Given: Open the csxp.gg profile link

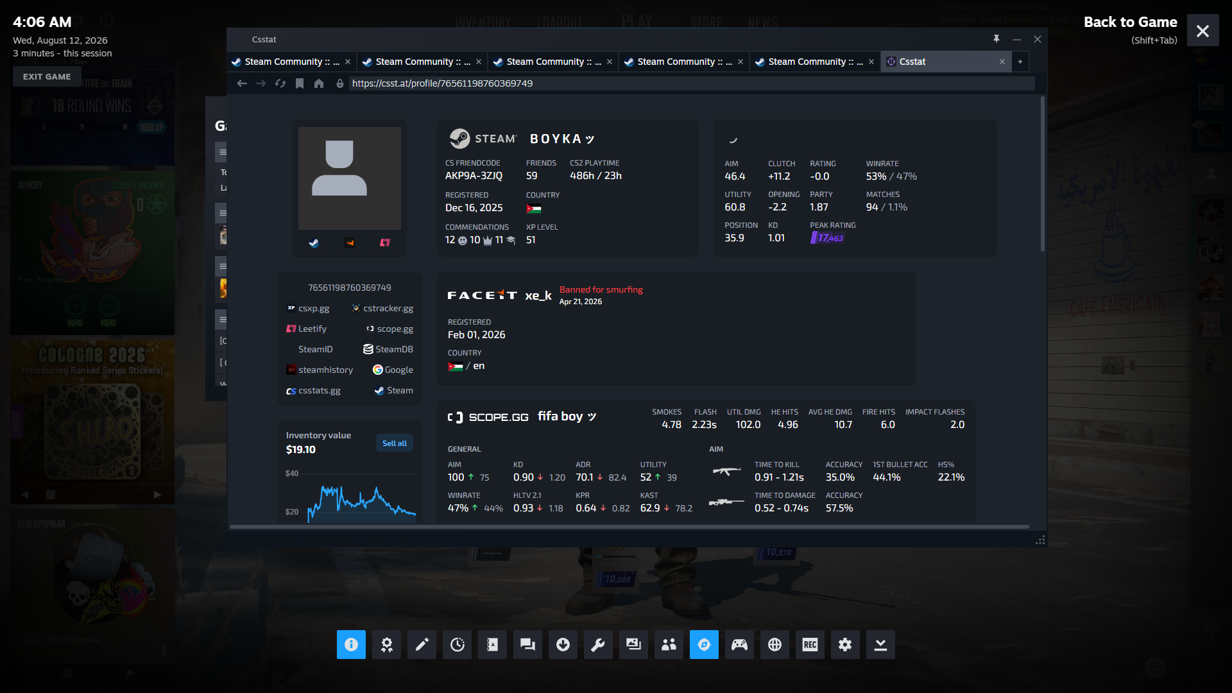Looking at the screenshot, I should [x=308, y=308].
